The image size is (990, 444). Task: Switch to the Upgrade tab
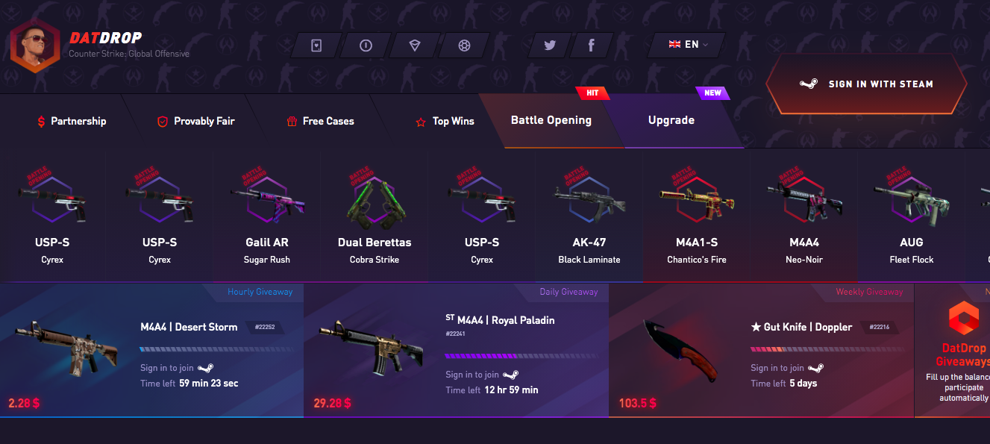671,120
